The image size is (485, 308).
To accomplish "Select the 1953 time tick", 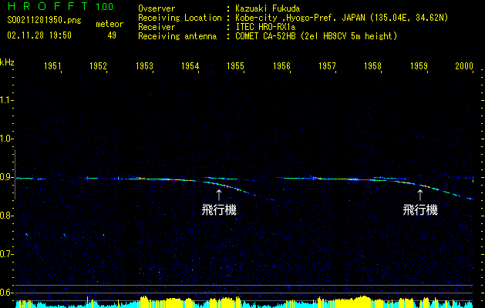I will pos(144,67).
